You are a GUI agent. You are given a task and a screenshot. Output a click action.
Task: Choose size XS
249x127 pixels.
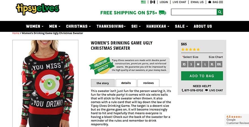[184, 64]
